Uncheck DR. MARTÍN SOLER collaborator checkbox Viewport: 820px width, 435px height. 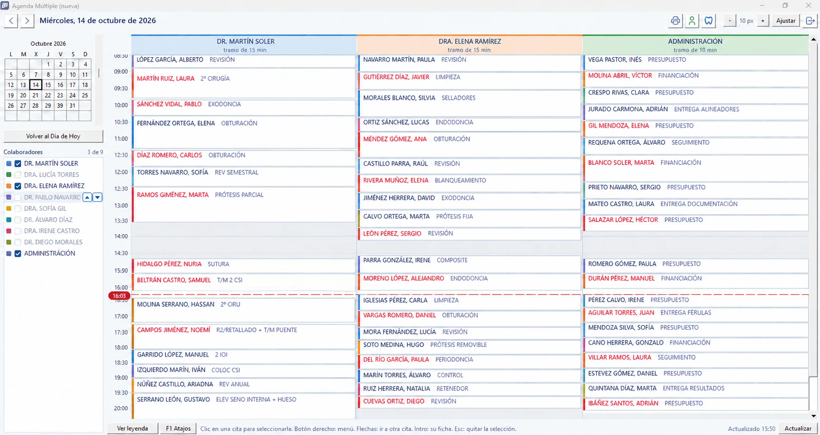click(x=18, y=163)
